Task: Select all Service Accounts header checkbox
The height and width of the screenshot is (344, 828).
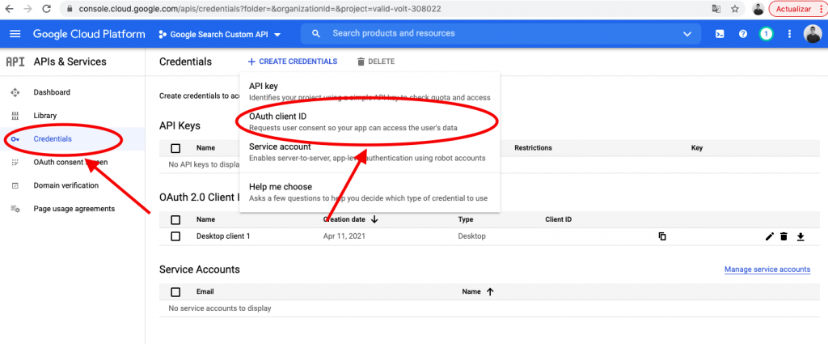Action: coord(175,291)
